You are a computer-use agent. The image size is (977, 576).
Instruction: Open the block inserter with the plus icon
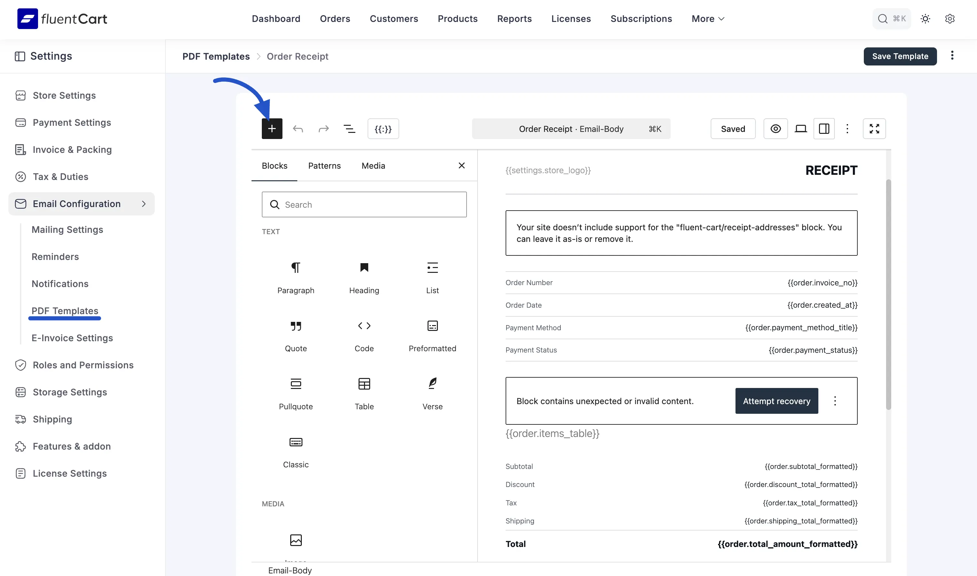[x=271, y=128]
